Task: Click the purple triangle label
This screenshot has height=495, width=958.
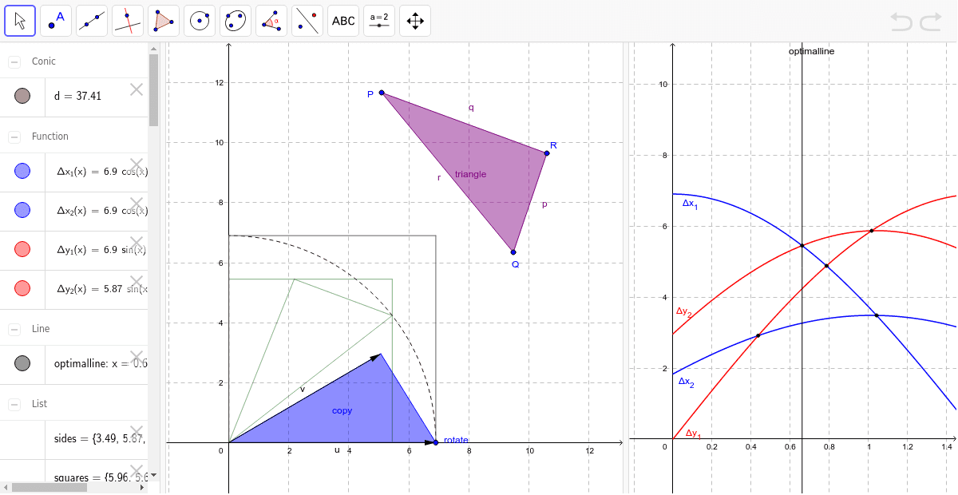Action: pos(470,174)
